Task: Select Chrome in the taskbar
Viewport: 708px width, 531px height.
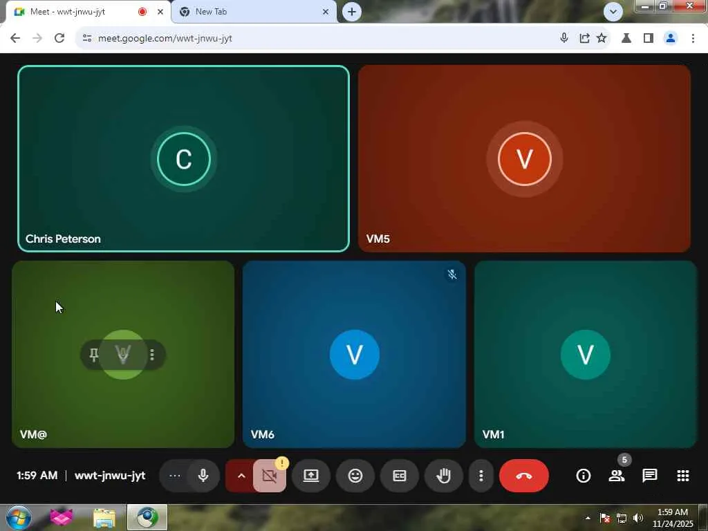Action: [147, 517]
